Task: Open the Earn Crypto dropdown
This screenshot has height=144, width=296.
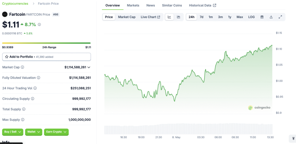Action: click(57, 132)
